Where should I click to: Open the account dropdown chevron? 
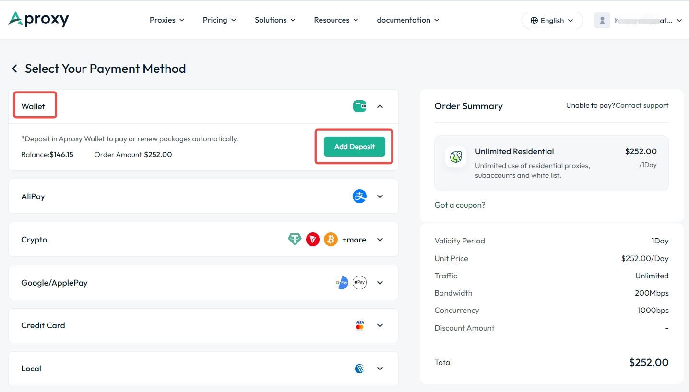[679, 21]
